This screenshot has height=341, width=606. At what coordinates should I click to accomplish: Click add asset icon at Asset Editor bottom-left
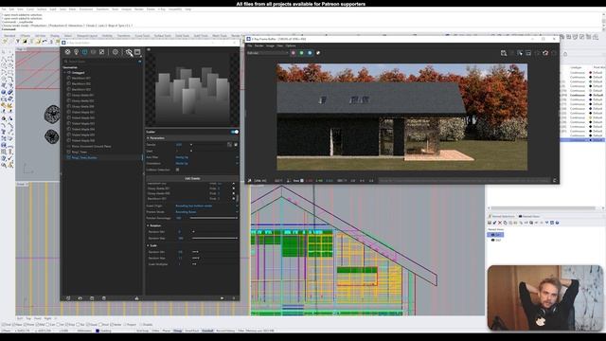coord(68,298)
